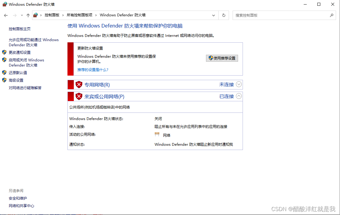Expand the 专用网络 section chevron
This screenshot has width=340, height=215.
tap(239, 84)
